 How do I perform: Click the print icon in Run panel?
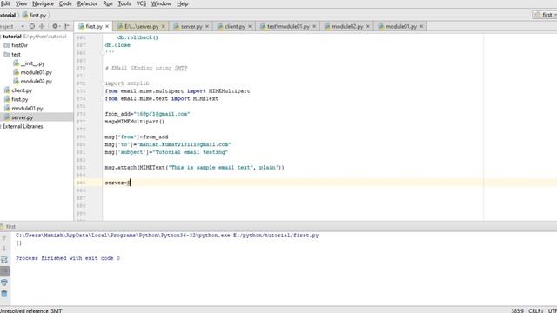(4, 283)
